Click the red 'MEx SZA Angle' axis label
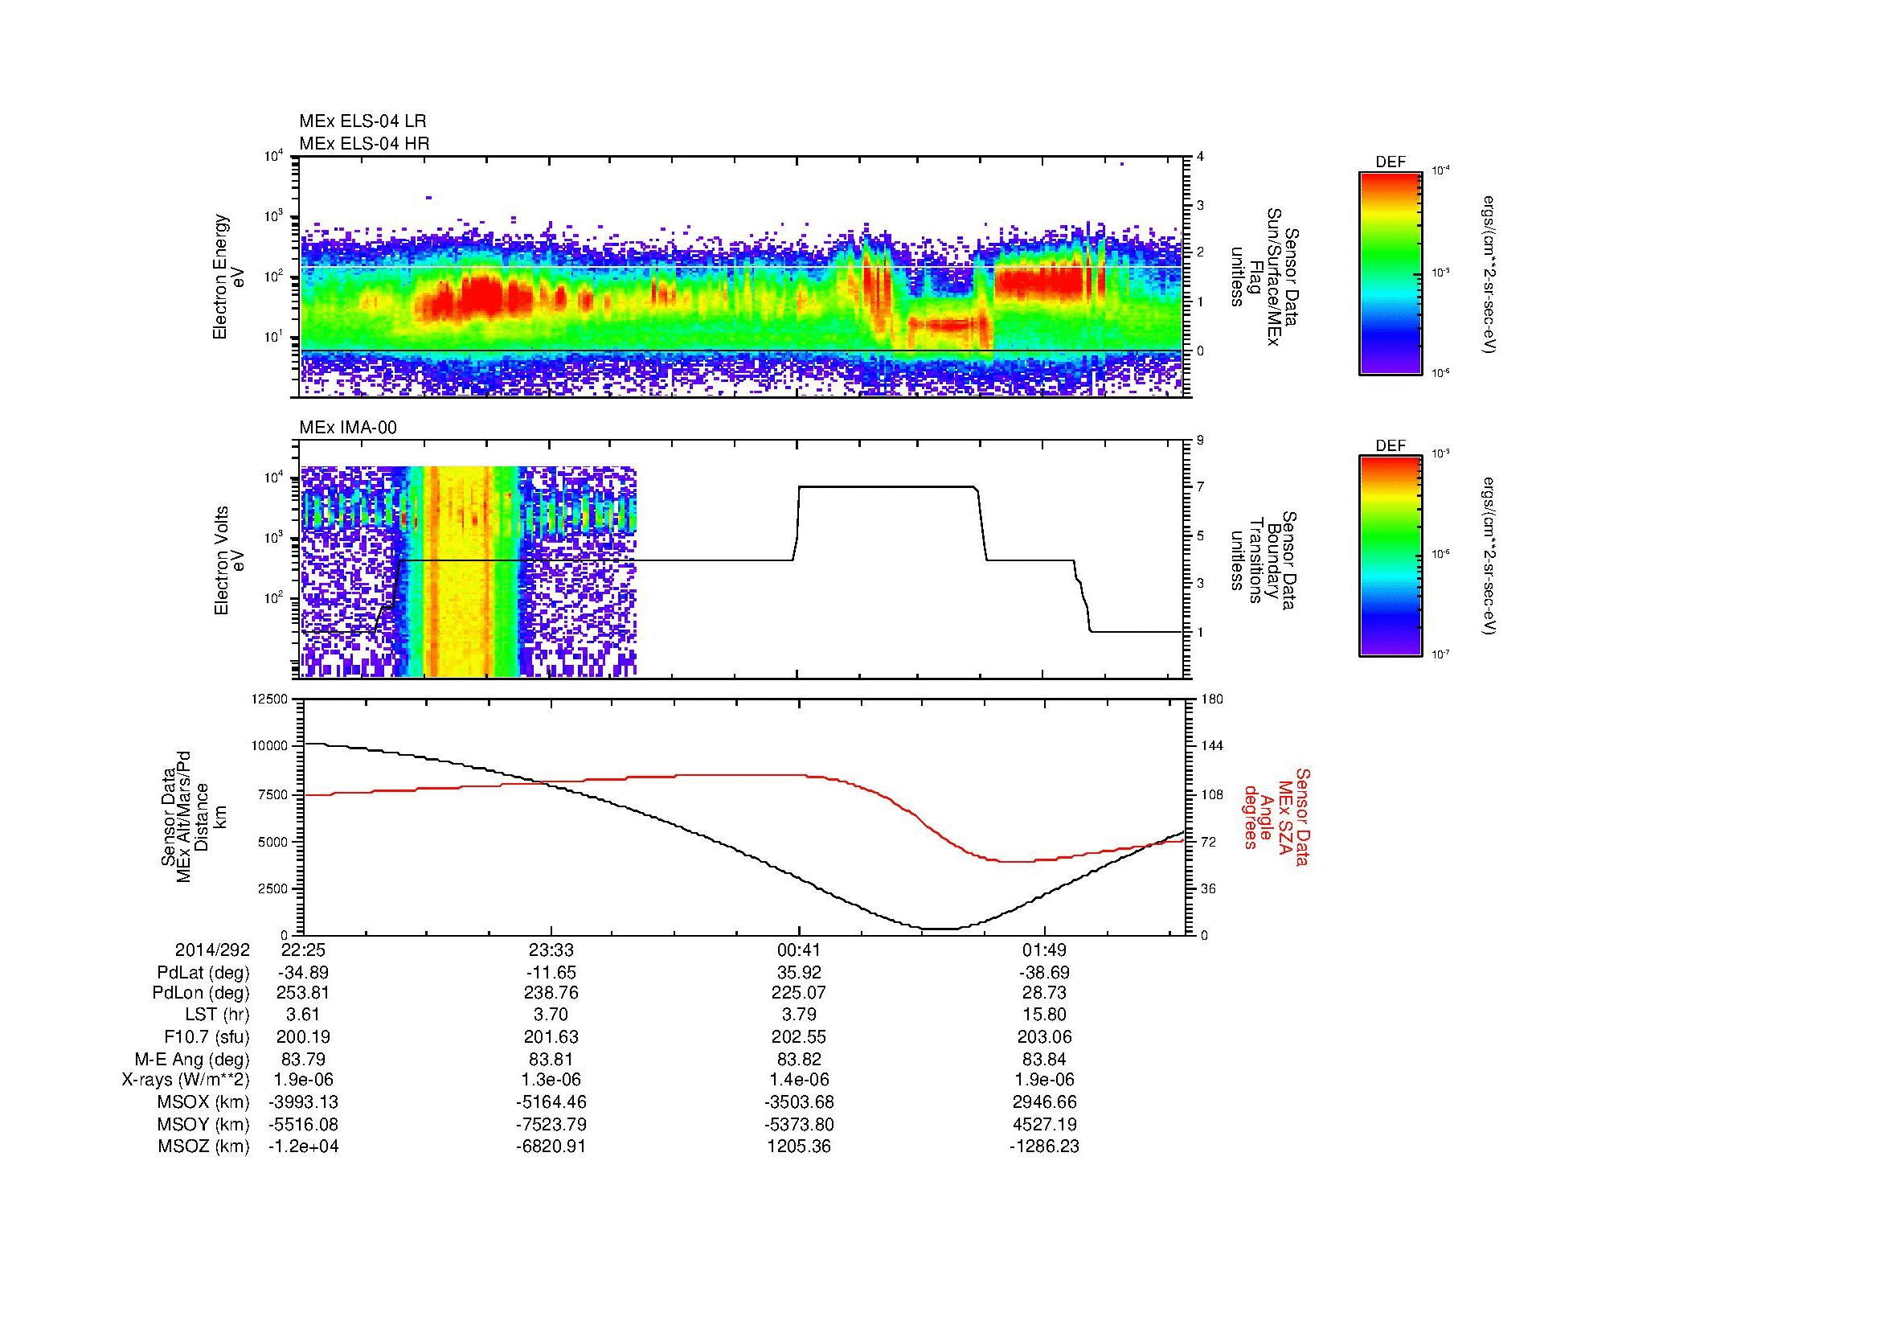Image resolution: width=1880 pixels, height=1329 pixels. [1276, 817]
